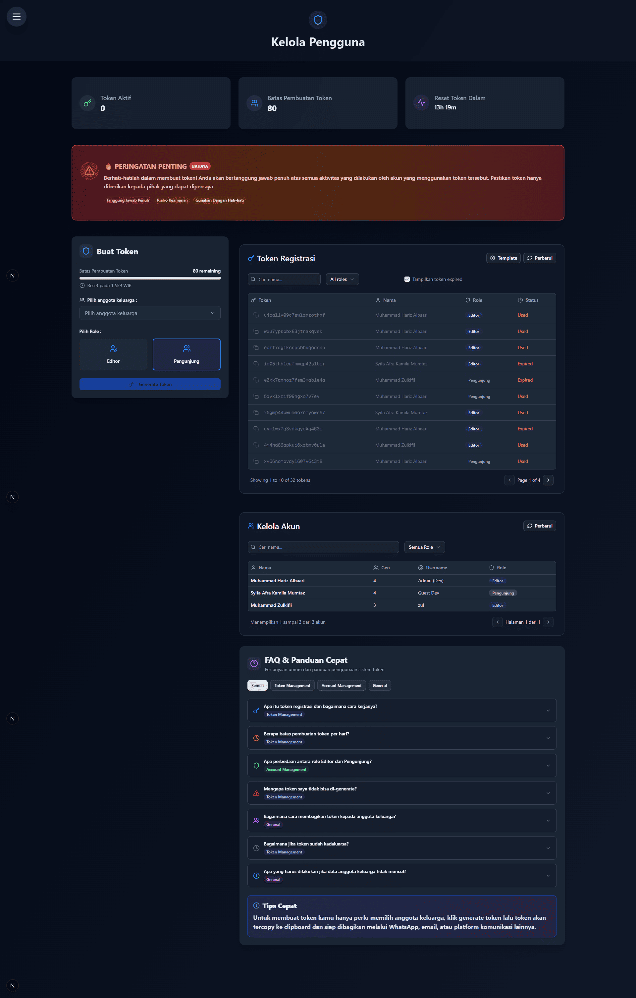
Task: Copy token 4m4hd66qpkui6xzbmy0ula
Action: (x=256, y=445)
